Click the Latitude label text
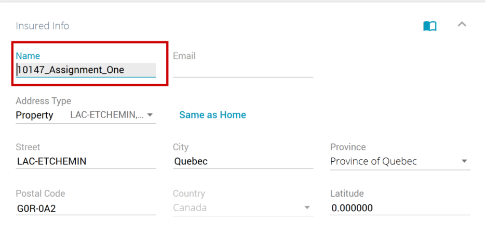This screenshot has height=233, width=486. pos(347,193)
